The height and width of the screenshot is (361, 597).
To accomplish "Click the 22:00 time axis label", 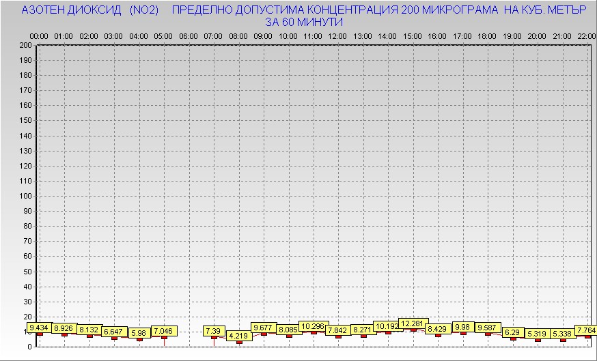I will [586, 35].
